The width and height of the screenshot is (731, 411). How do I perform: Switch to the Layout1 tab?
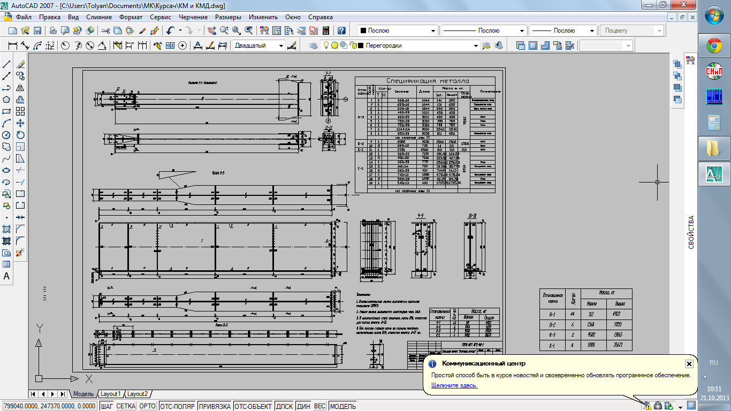[111, 394]
